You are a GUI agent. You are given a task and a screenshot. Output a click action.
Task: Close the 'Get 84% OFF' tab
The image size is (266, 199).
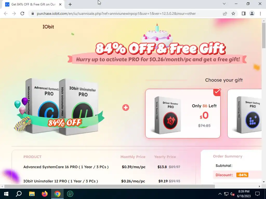tap(60, 4)
